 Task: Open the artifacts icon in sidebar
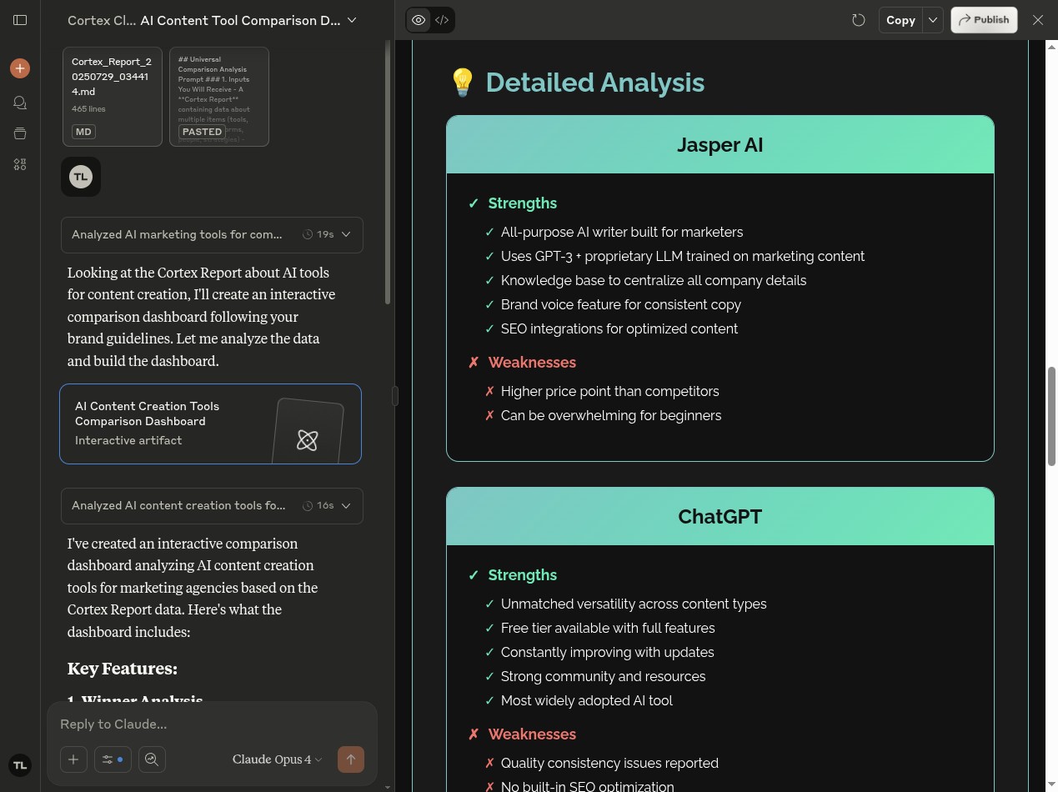[20, 164]
